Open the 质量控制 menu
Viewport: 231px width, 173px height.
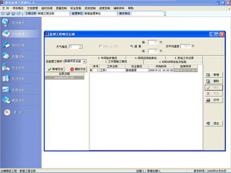[x=61, y=8]
